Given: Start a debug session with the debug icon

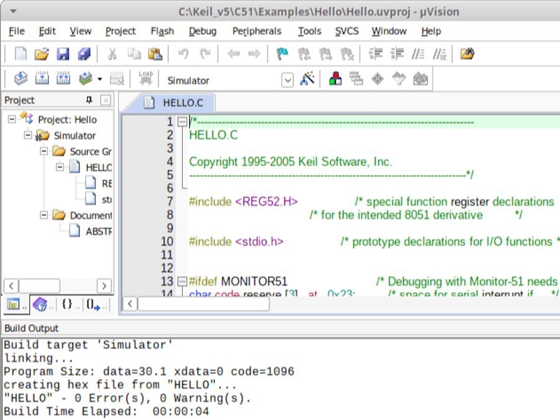Looking at the screenshot, I should click(x=336, y=79).
